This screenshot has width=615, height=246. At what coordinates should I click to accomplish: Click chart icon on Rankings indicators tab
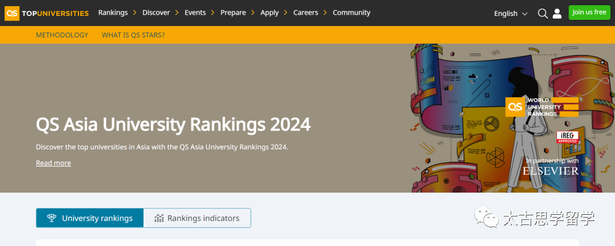point(159,218)
